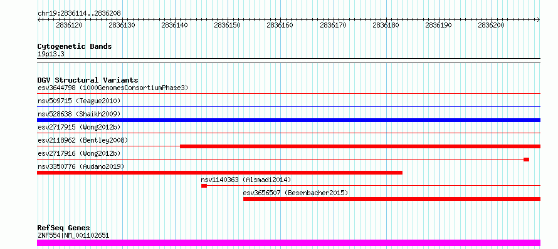Click the small red nsv1140363 block
The image size is (558, 249).
pos(204,186)
